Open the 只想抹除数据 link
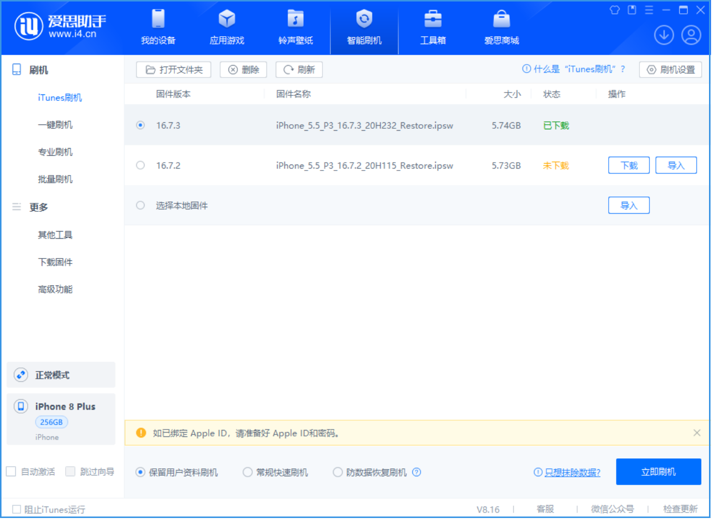The width and height of the screenshot is (712, 519). click(571, 472)
